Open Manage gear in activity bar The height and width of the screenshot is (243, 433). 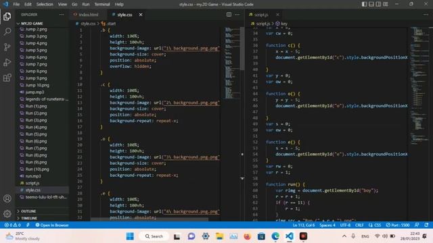[x=7, y=213]
